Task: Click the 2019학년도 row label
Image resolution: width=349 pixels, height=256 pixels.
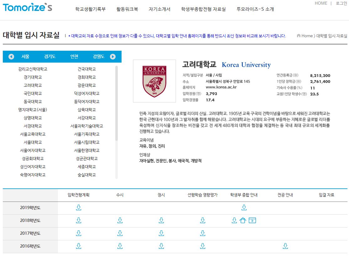Action: [x=30, y=208]
